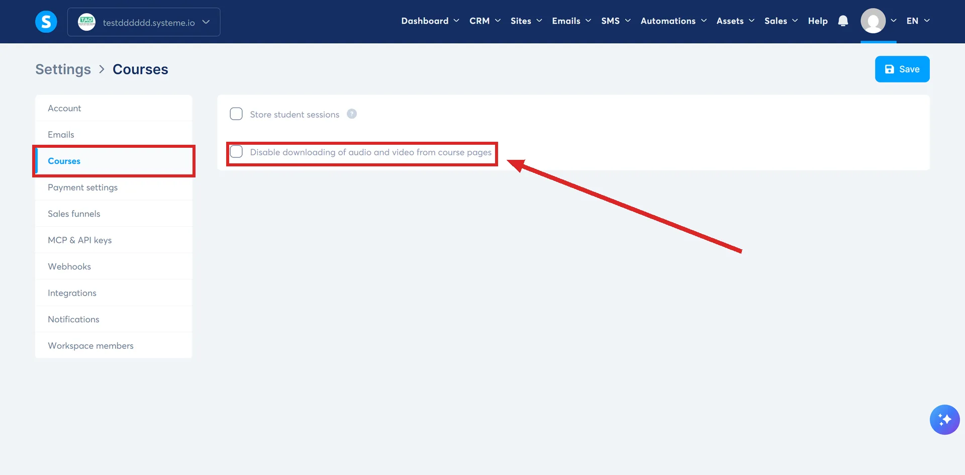Click the Courses breadcrumb heading
Screen dimensions: 965x475
click(x=140, y=69)
